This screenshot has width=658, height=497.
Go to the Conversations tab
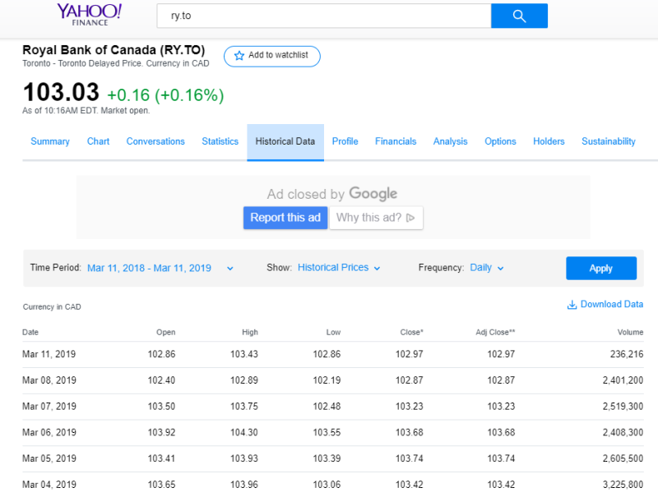(x=155, y=141)
